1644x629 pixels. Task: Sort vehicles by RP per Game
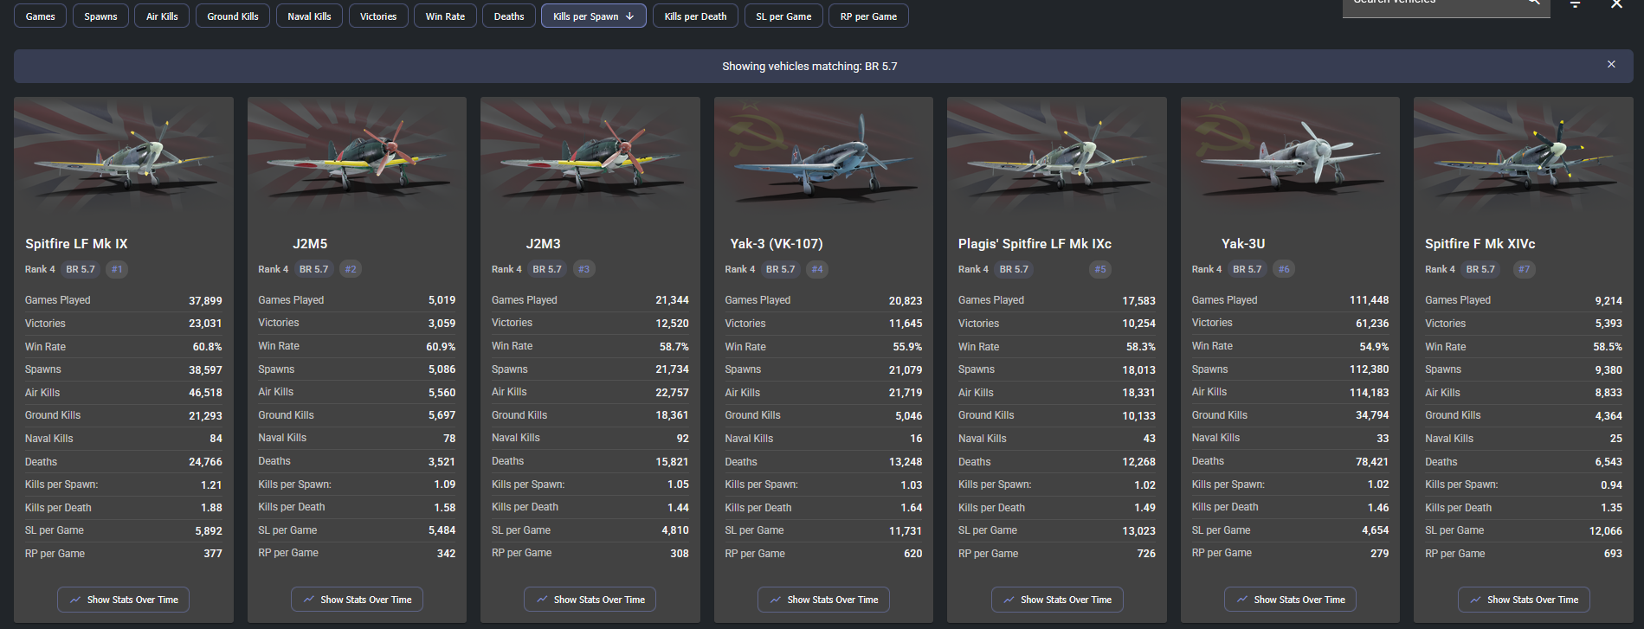(x=868, y=16)
